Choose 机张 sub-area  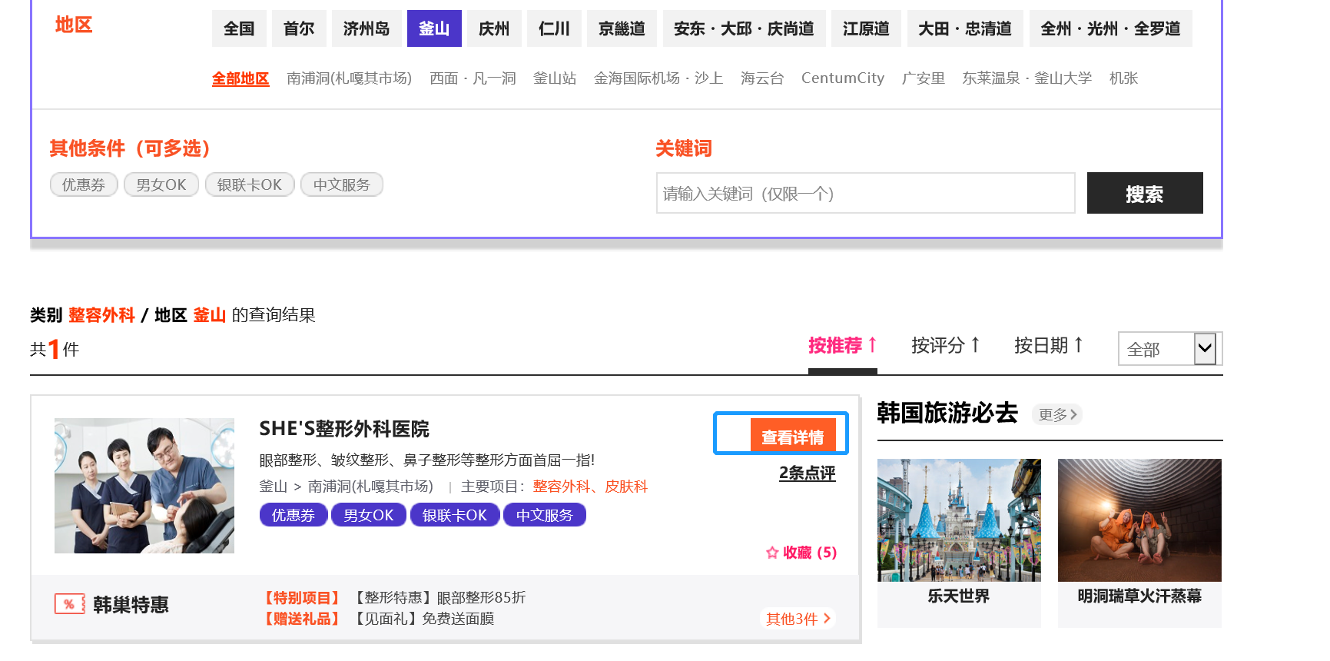[1123, 78]
